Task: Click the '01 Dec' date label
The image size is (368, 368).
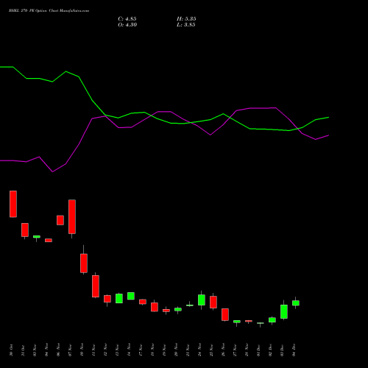Action: tap(258, 350)
